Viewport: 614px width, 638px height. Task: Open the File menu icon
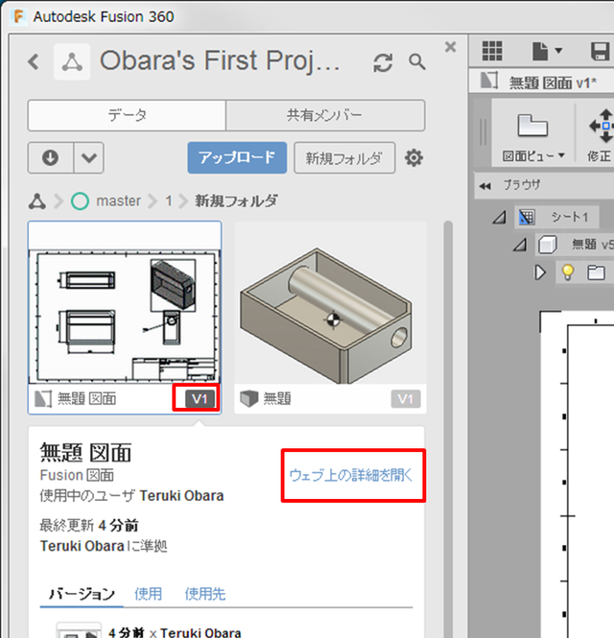pyautogui.click(x=547, y=51)
